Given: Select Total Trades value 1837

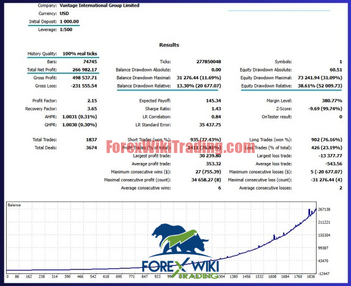Looking at the screenshot, I should coord(91,140).
